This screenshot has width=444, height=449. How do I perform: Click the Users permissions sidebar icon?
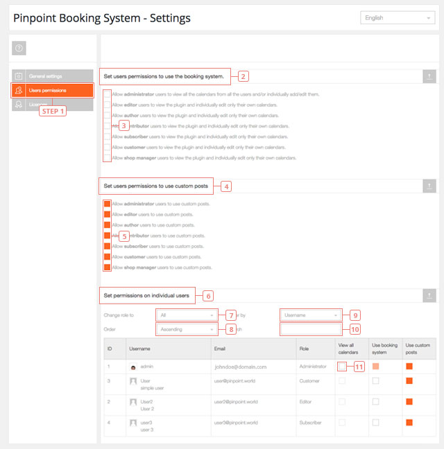point(19,90)
